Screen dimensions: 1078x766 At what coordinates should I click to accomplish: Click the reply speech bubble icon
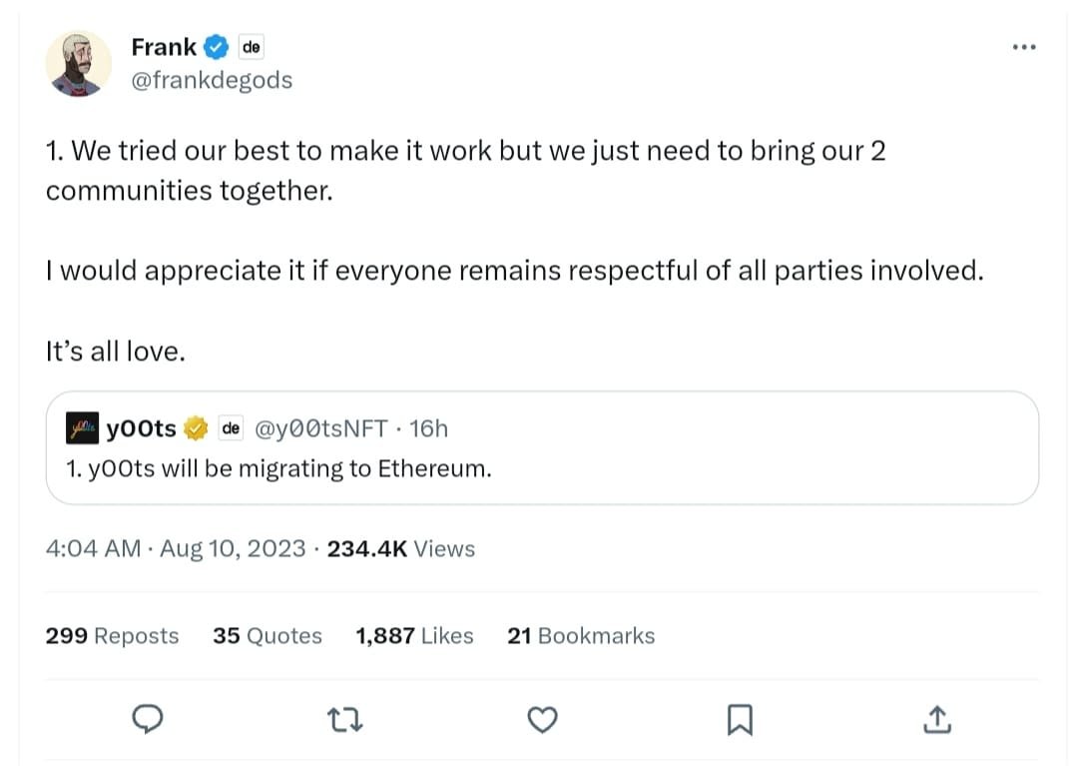pyautogui.click(x=147, y=718)
